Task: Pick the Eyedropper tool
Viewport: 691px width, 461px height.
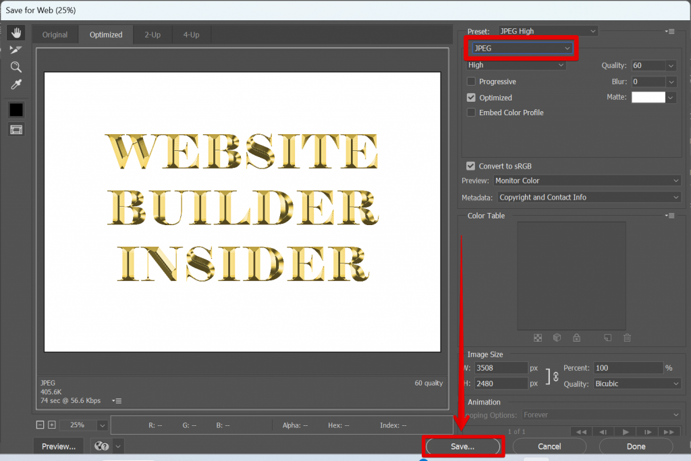Action: pos(16,84)
